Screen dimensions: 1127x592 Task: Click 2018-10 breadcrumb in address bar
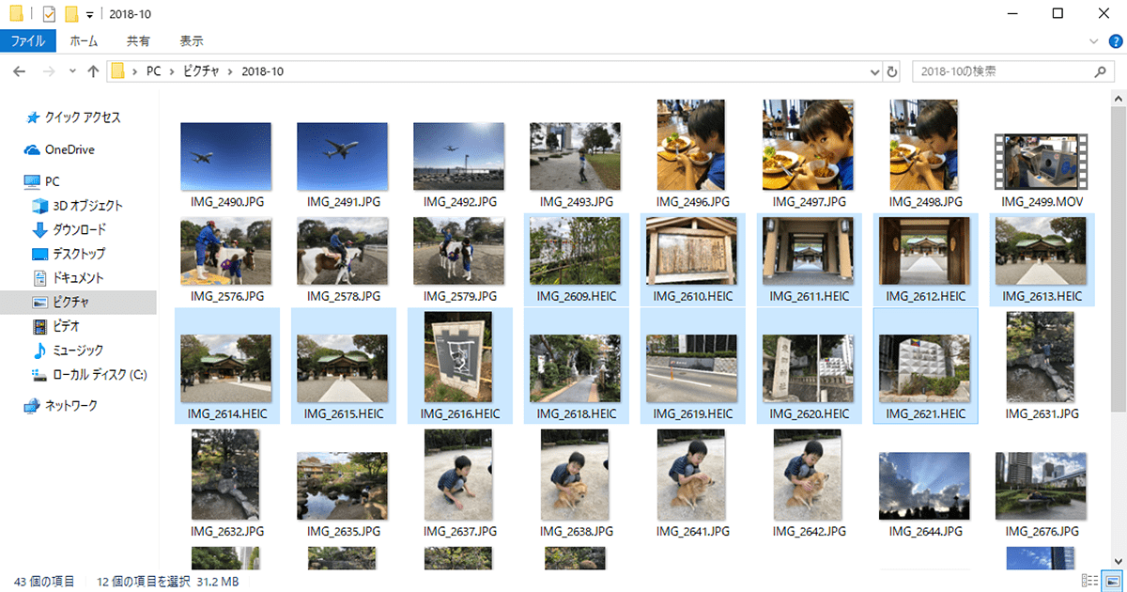pyautogui.click(x=262, y=71)
